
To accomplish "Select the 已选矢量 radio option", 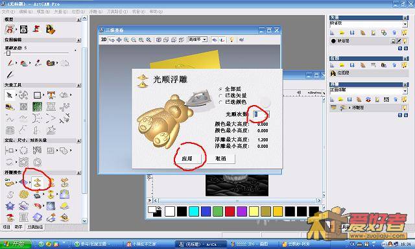I will click(x=220, y=95).
